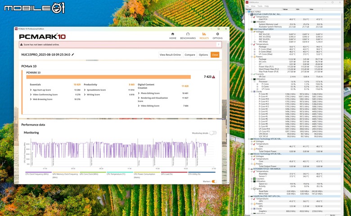This screenshot has width=351, height=216.
Task: Click the View Result Online button
Action: pos(170,54)
